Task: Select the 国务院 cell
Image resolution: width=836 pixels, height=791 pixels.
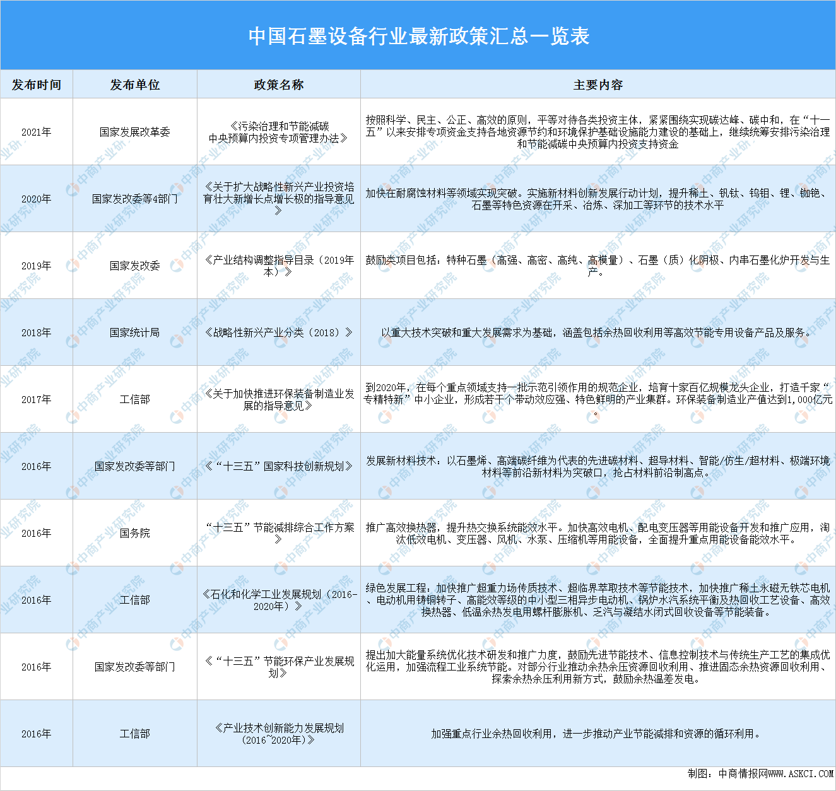Action: coord(135,533)
